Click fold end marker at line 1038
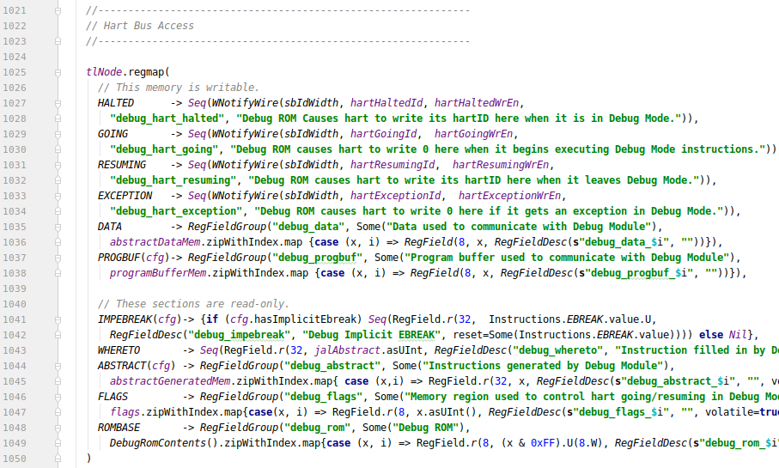The image size is (779, 468). pyautogui.click(x=58, y=273)
